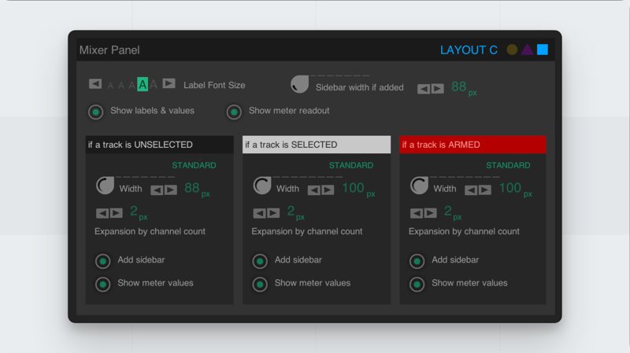Click the UNSELECTED Width knob
The width and height of the screenshot is (630, 353).
coord(106,186)
